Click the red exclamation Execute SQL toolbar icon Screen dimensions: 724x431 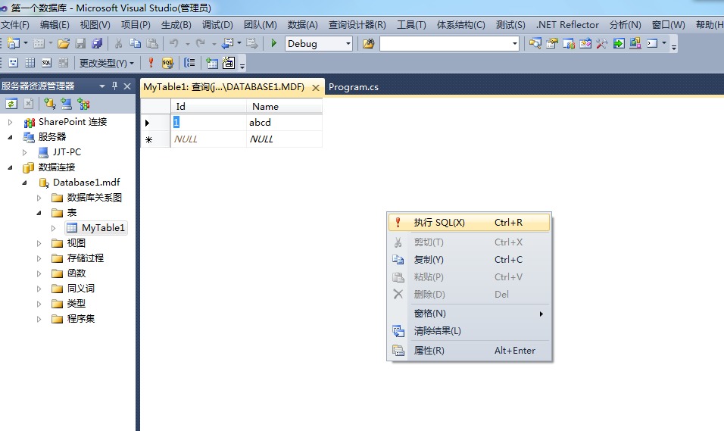click(151, 63)
